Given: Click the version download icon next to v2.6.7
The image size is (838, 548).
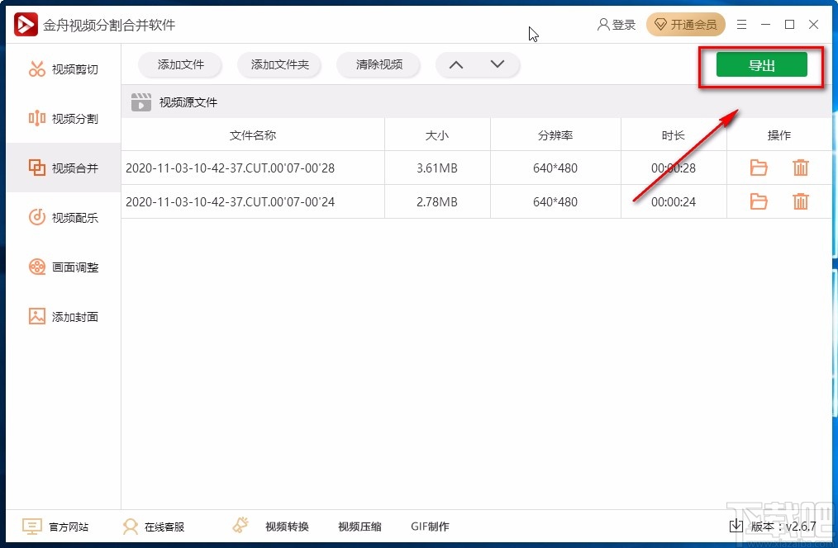Looking at the screenshot, I should pyautogui.click(x=736, y=526).
